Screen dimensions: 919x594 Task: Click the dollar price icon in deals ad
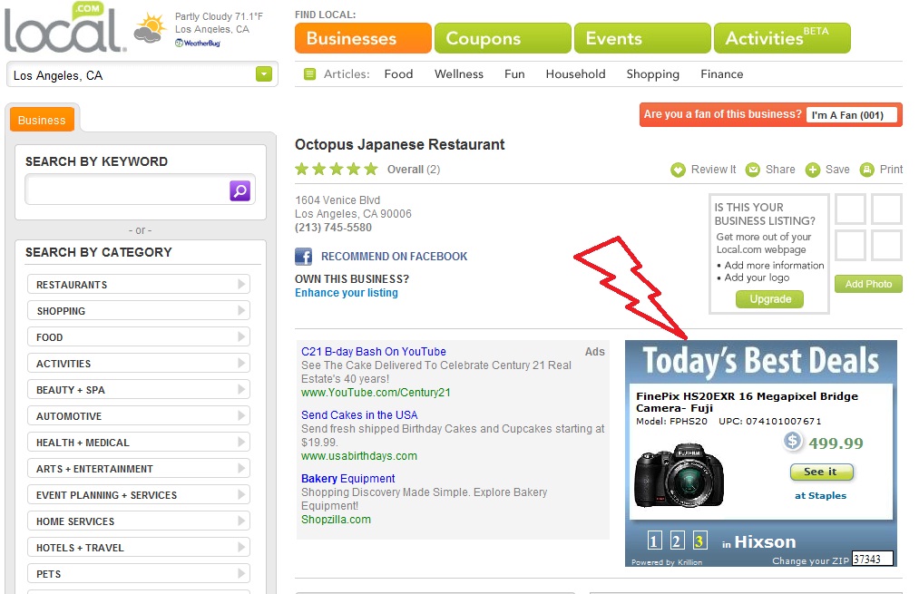click(792, 441)
